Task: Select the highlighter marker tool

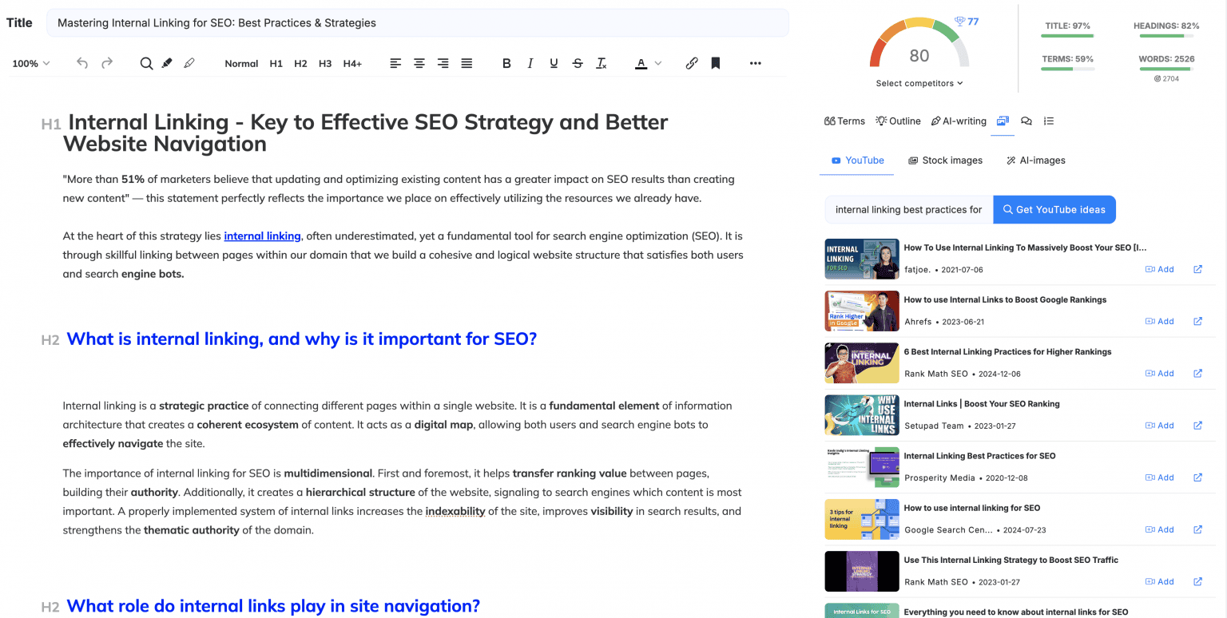Action: tap(167, 63)
